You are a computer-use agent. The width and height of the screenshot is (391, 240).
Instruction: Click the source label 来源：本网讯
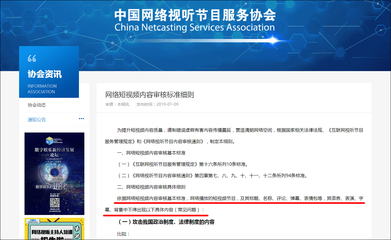117,104
